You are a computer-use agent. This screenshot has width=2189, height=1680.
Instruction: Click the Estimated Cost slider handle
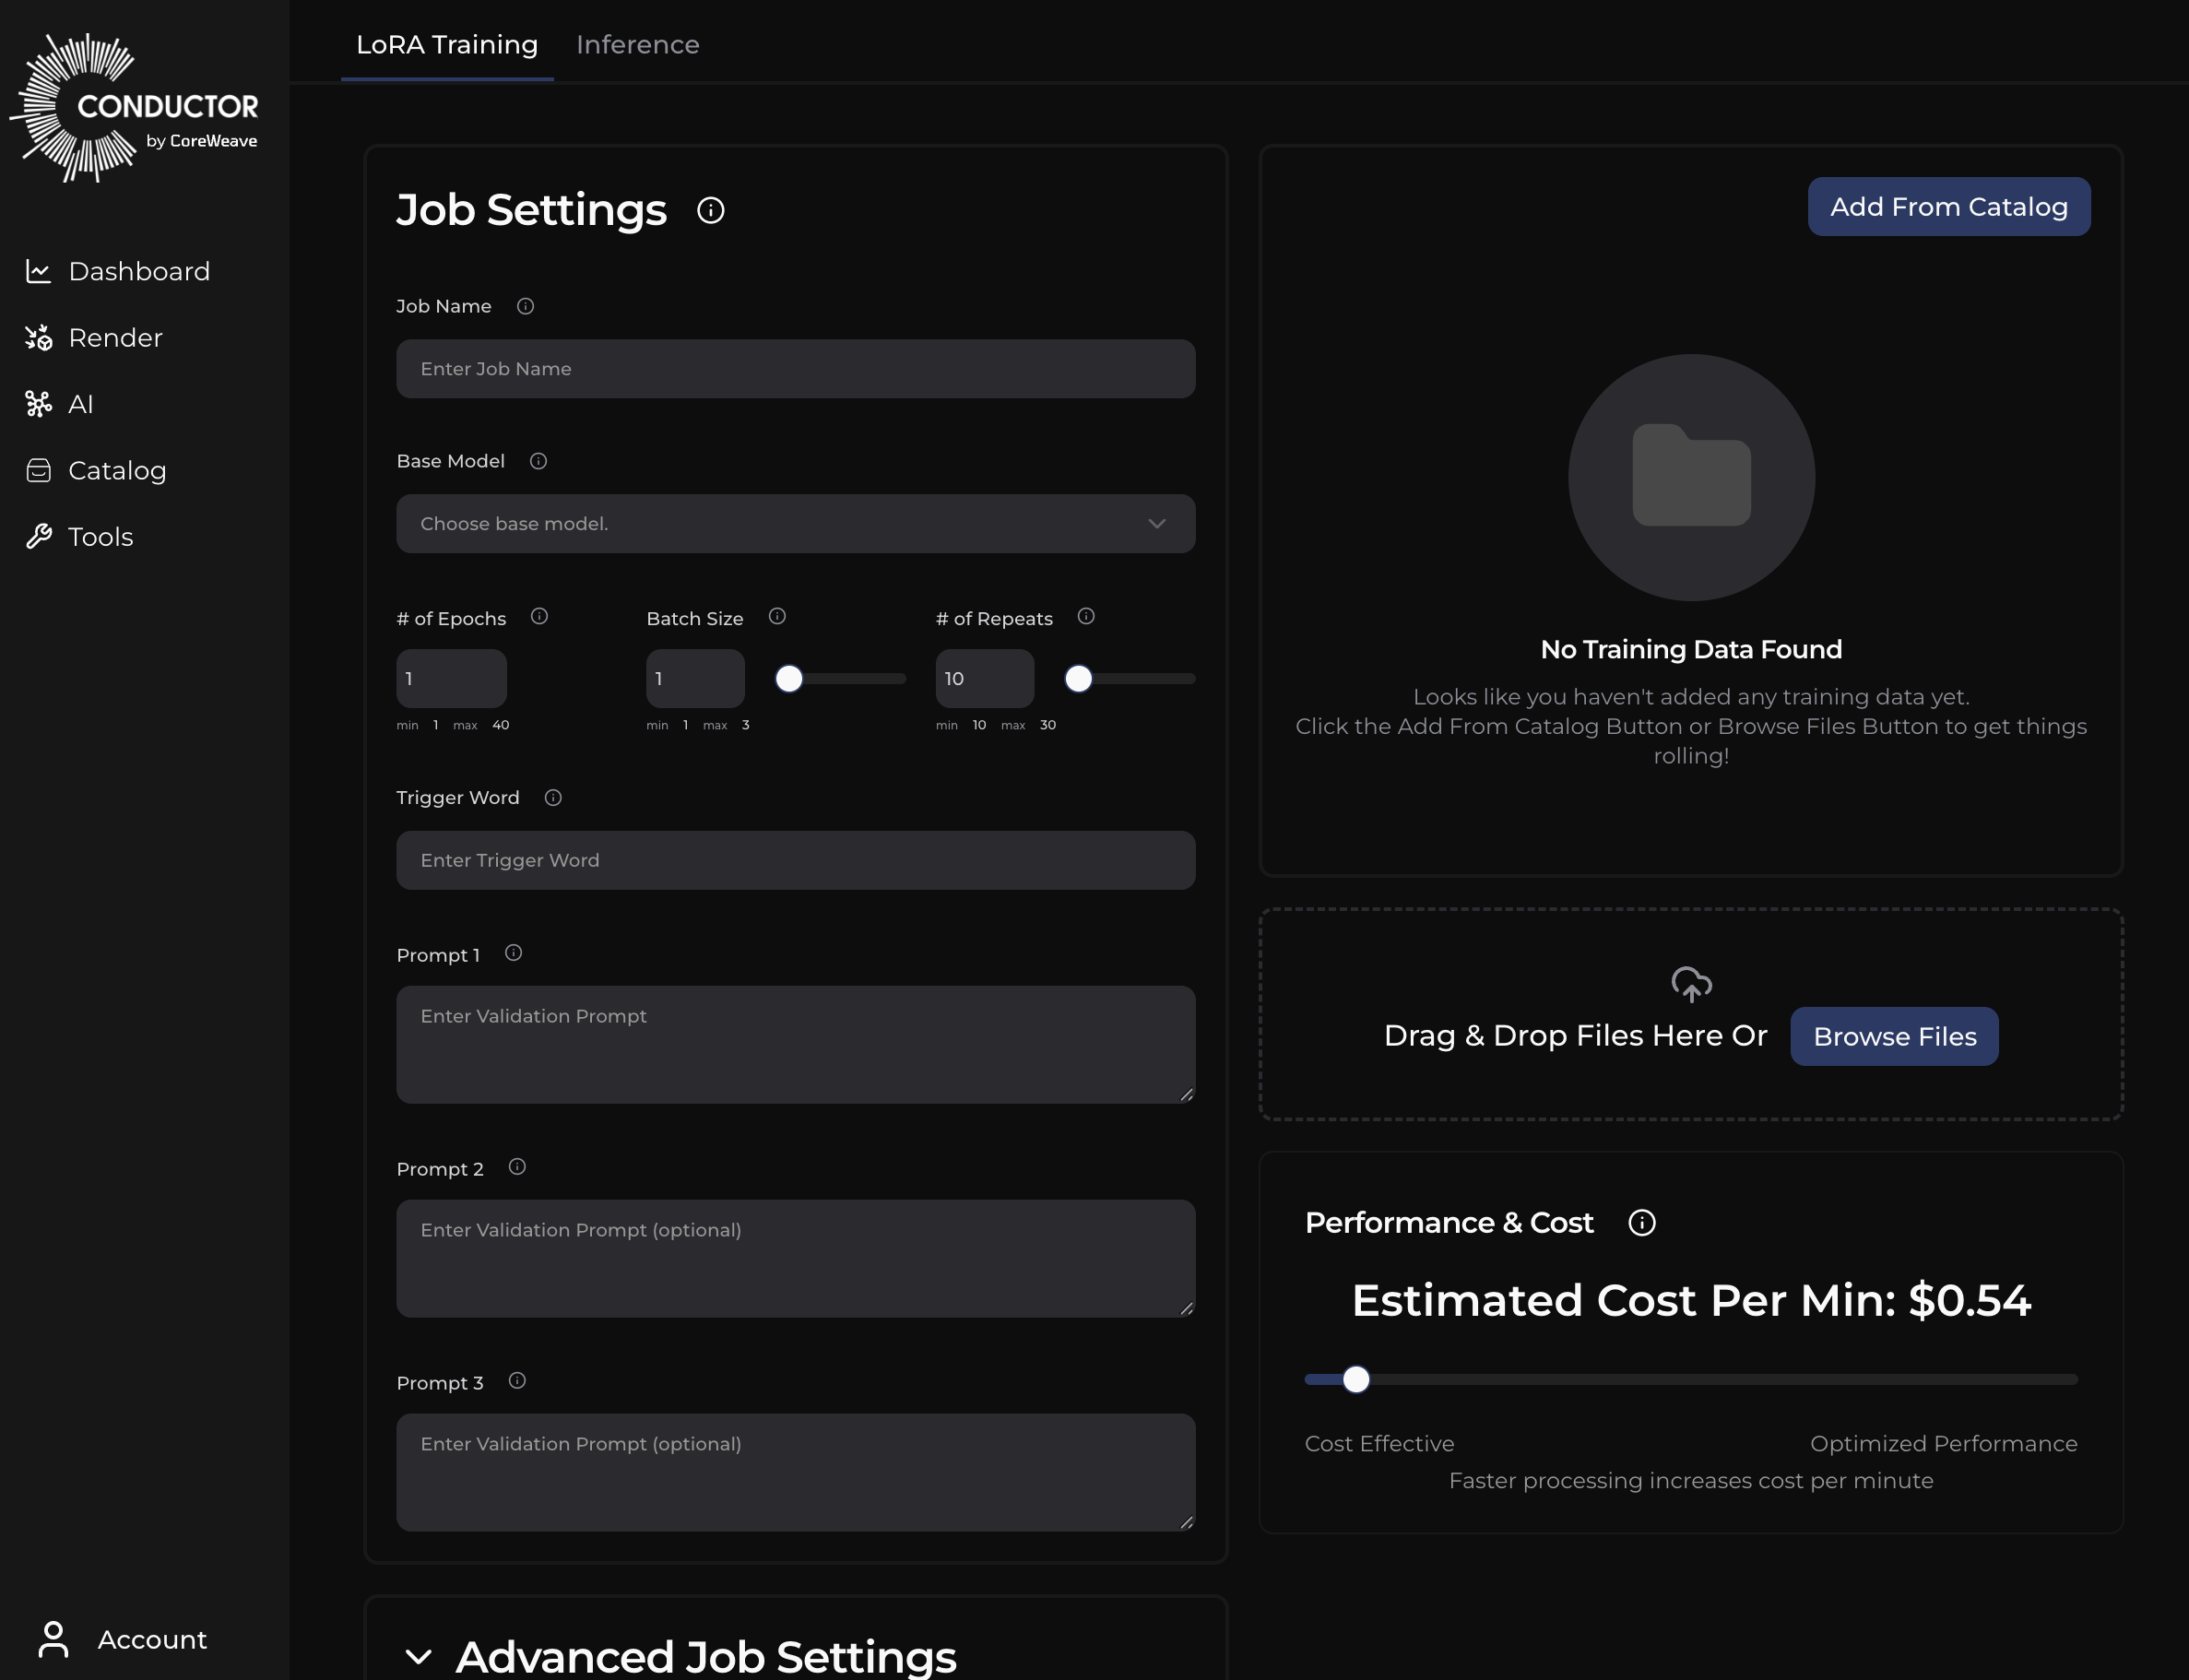[x=1355, y=1379]
